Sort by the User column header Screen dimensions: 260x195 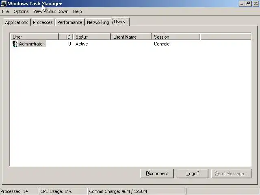tap(35, 37)
